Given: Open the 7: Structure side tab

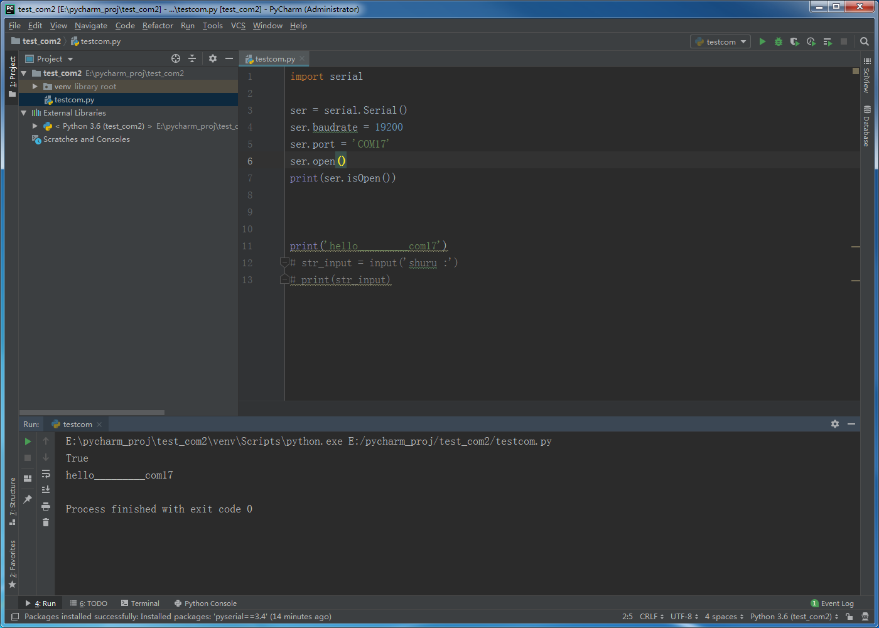Looking at the screenshot, I should click(12, 502).
